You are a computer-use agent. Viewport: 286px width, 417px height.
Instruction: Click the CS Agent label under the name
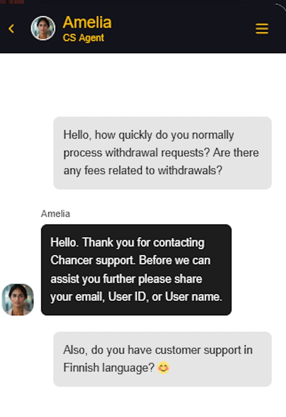pyautogui.click(x=83, y=38)
